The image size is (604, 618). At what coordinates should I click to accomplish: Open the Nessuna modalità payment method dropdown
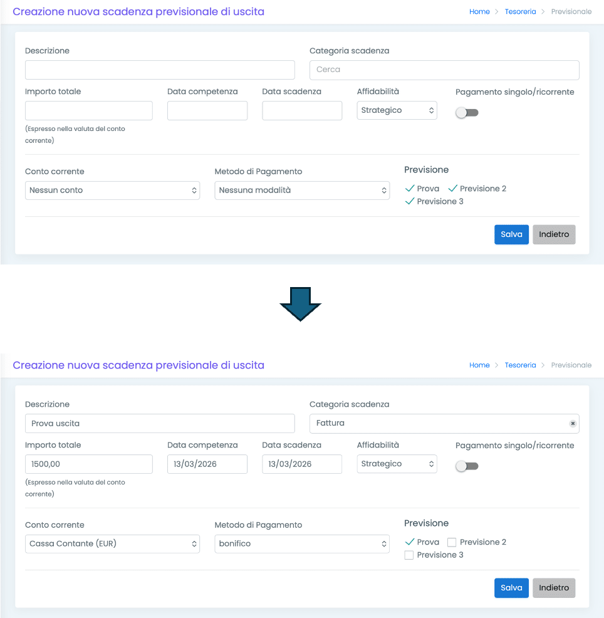click(x=301, y=191)
